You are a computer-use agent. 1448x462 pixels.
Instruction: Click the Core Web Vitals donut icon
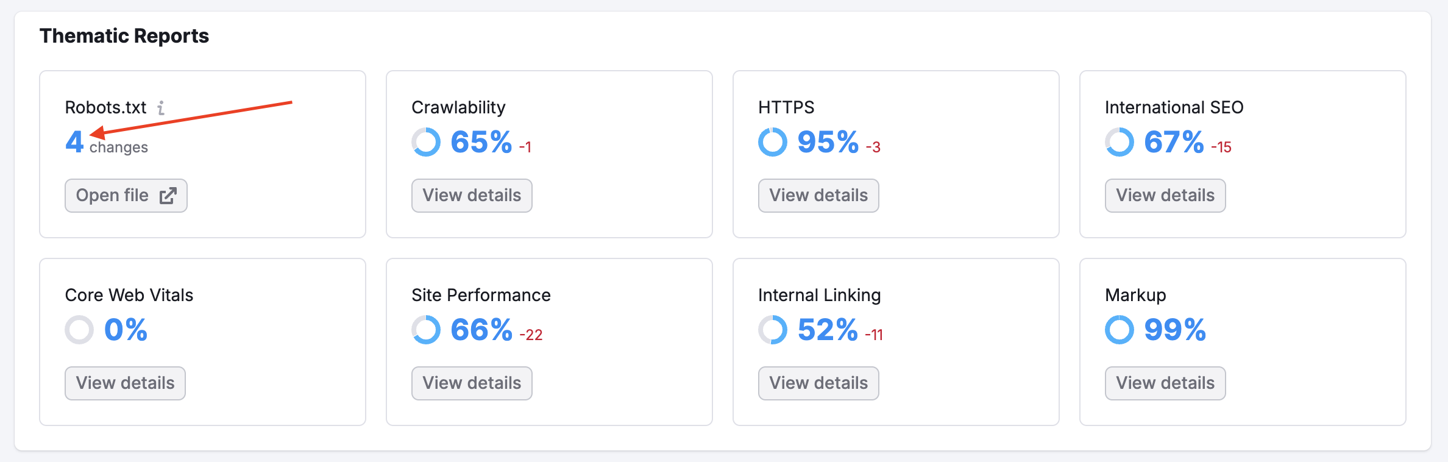pos(79,330)
